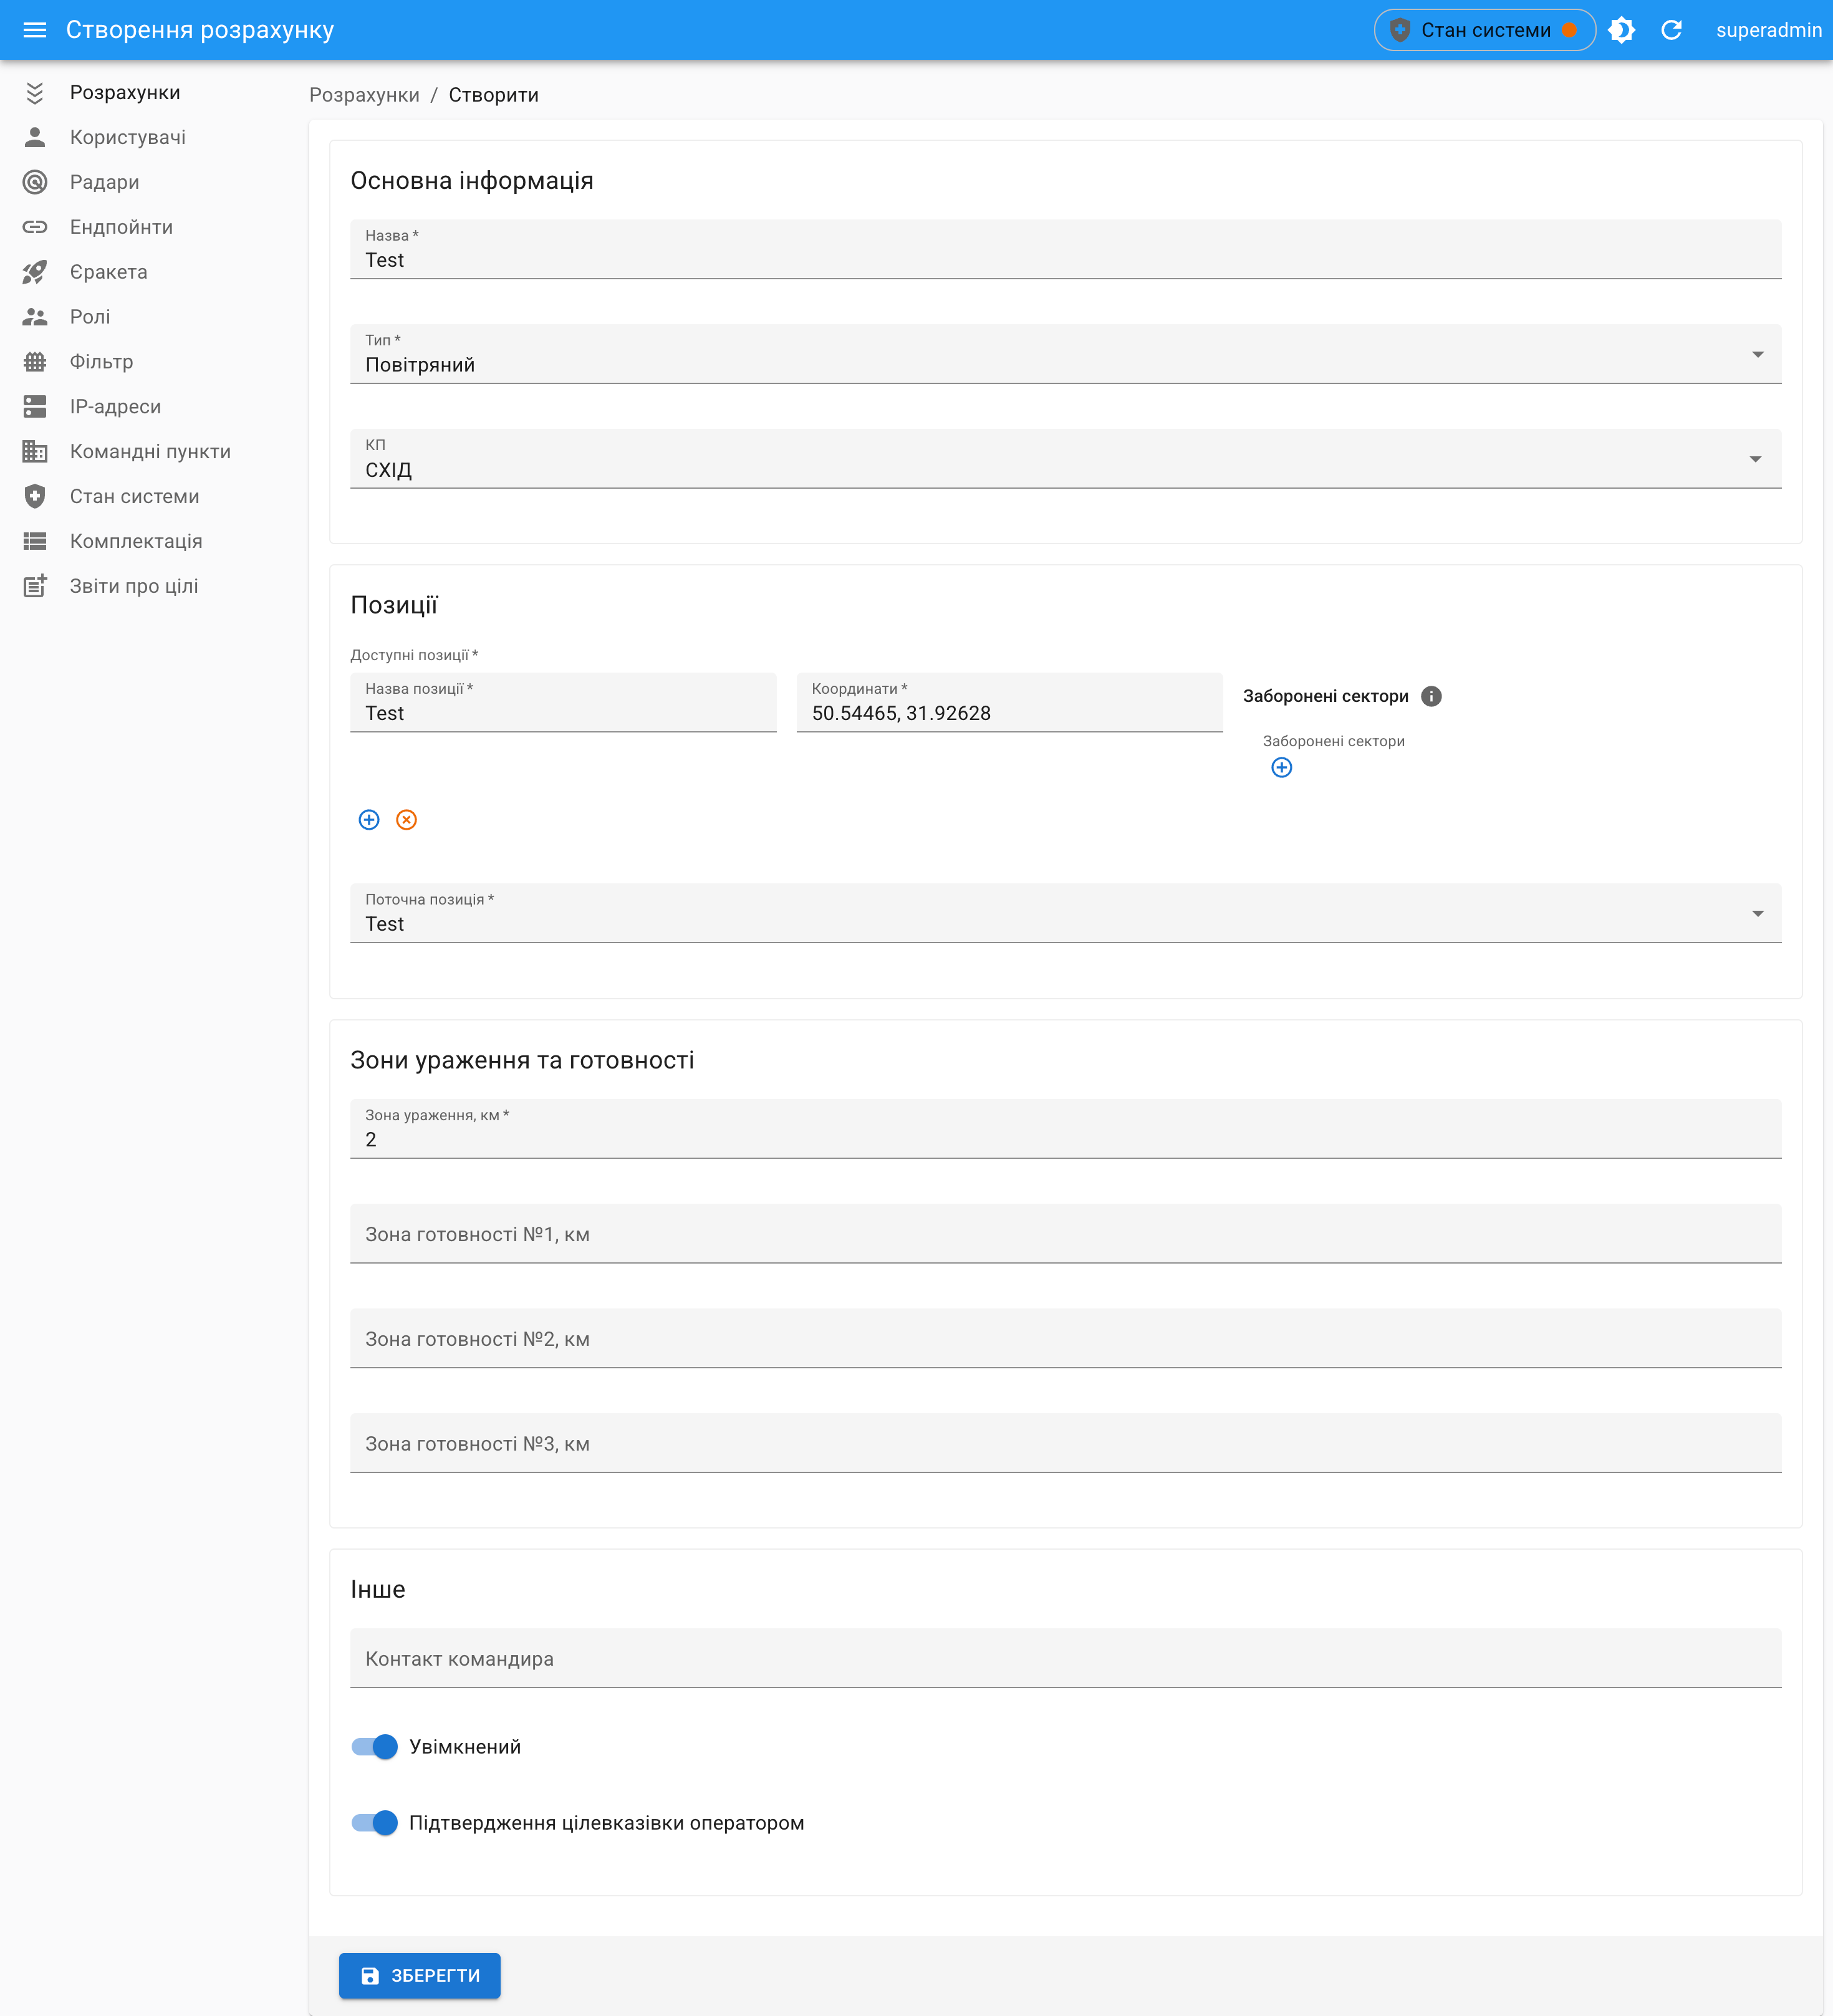Open Звіти про цілі section

pyautogui.click(x=134, y=586)
